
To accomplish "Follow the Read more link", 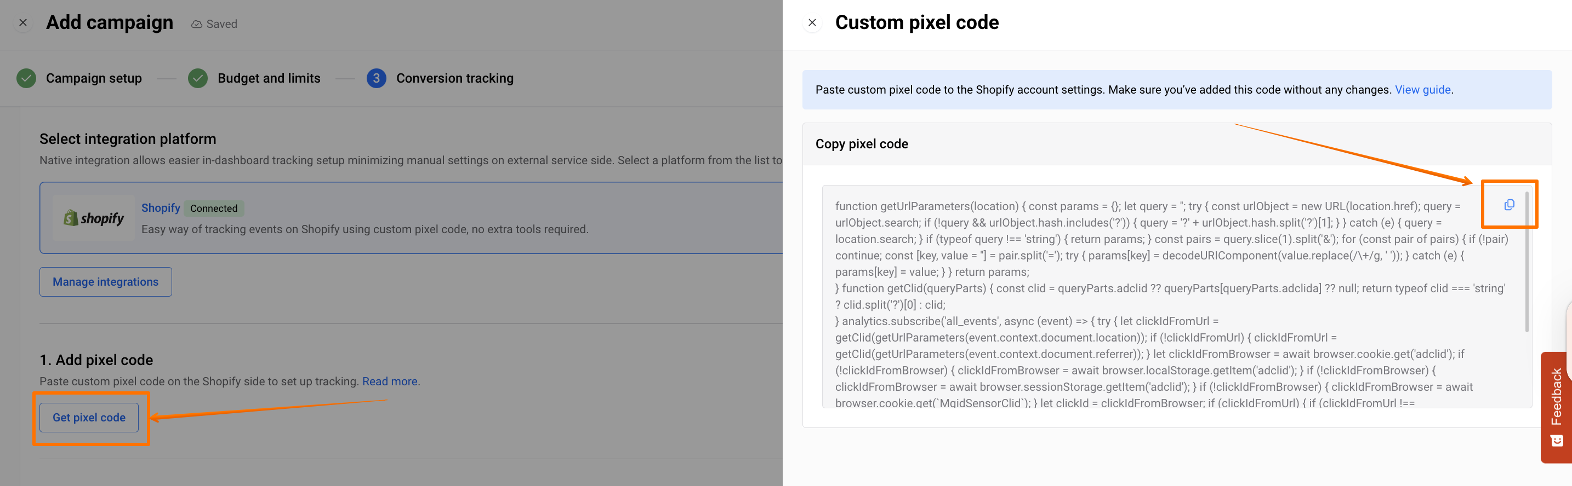I will click(389, 381).
